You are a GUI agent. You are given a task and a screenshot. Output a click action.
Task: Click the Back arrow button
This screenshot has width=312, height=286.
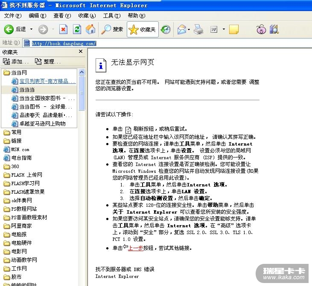coord(15,29)
